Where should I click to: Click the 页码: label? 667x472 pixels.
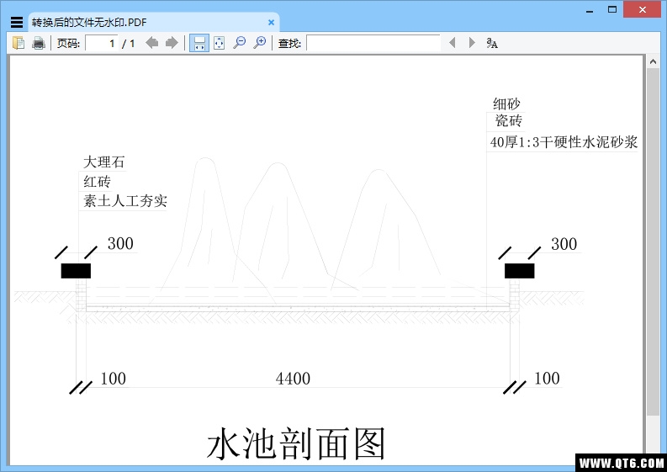(68, 43)
